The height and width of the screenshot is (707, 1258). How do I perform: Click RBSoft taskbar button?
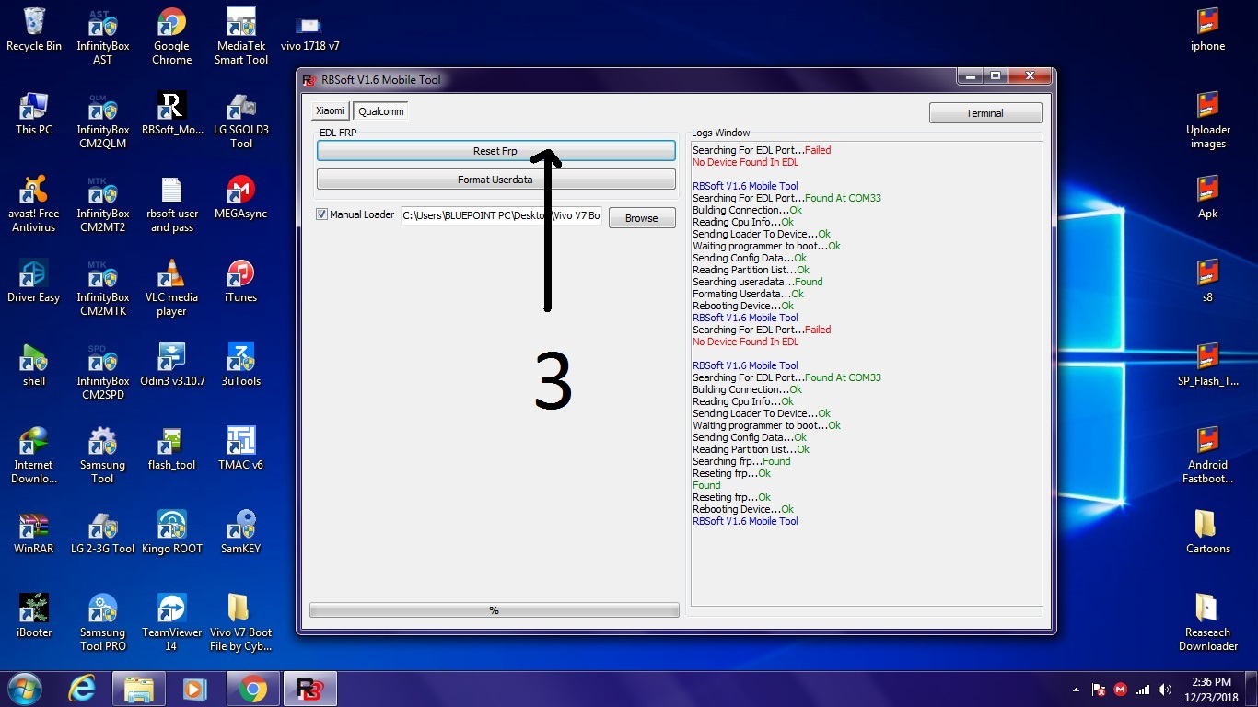pos(310,689)
